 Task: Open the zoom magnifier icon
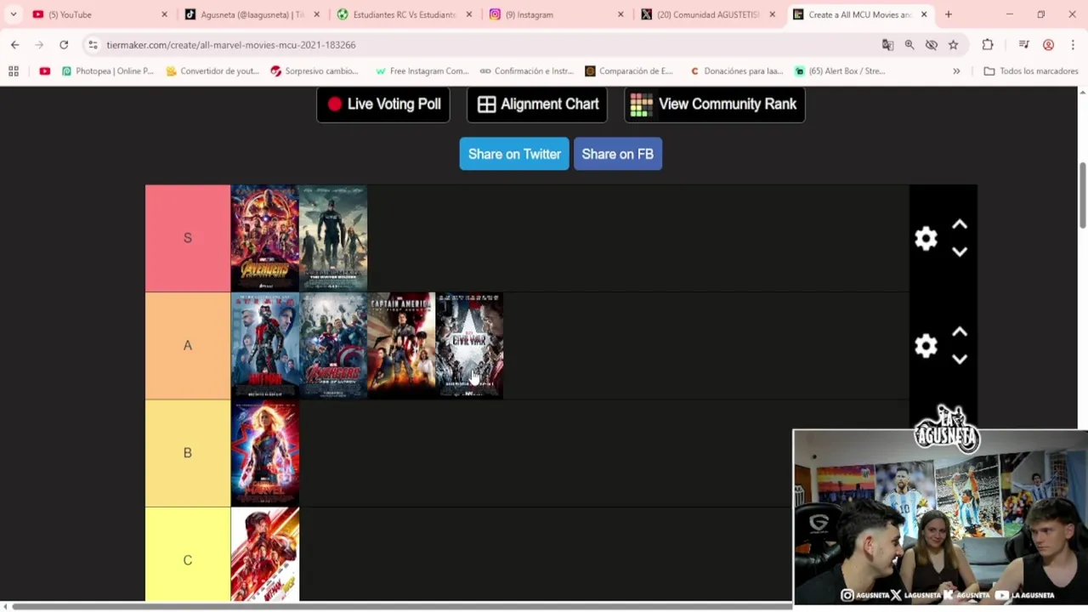pos(909,45)
